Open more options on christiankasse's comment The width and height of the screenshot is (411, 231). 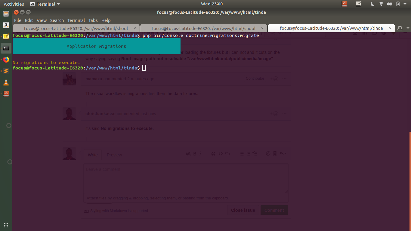coord(284,113)
